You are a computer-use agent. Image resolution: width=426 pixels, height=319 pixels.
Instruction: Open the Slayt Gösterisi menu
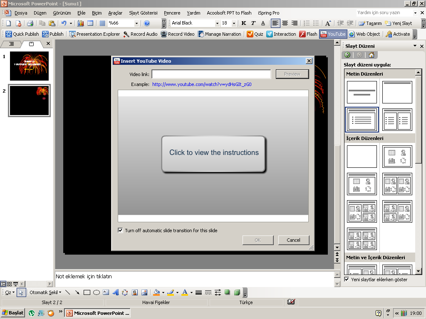pos(143,13)
